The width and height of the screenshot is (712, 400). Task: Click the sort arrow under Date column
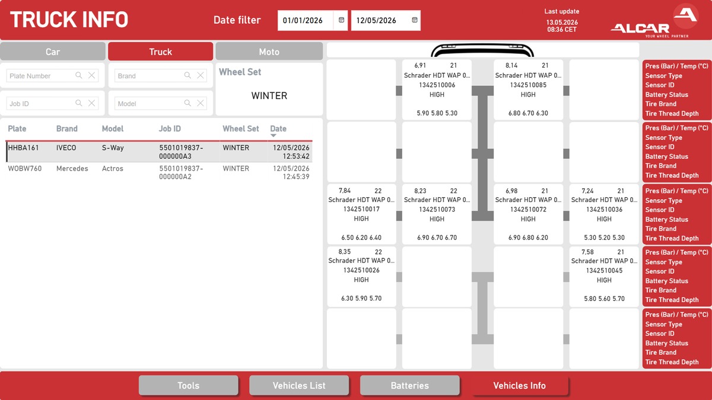tap(274, 136)
